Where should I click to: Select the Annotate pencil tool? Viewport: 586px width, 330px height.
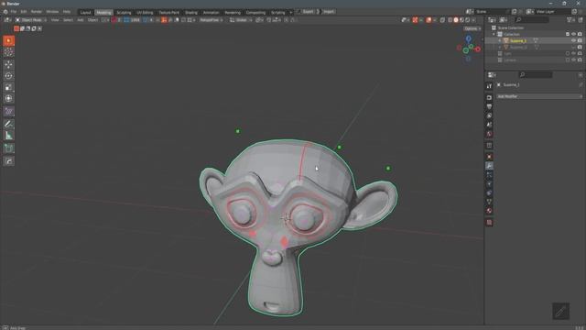click(x=8, y=124)
